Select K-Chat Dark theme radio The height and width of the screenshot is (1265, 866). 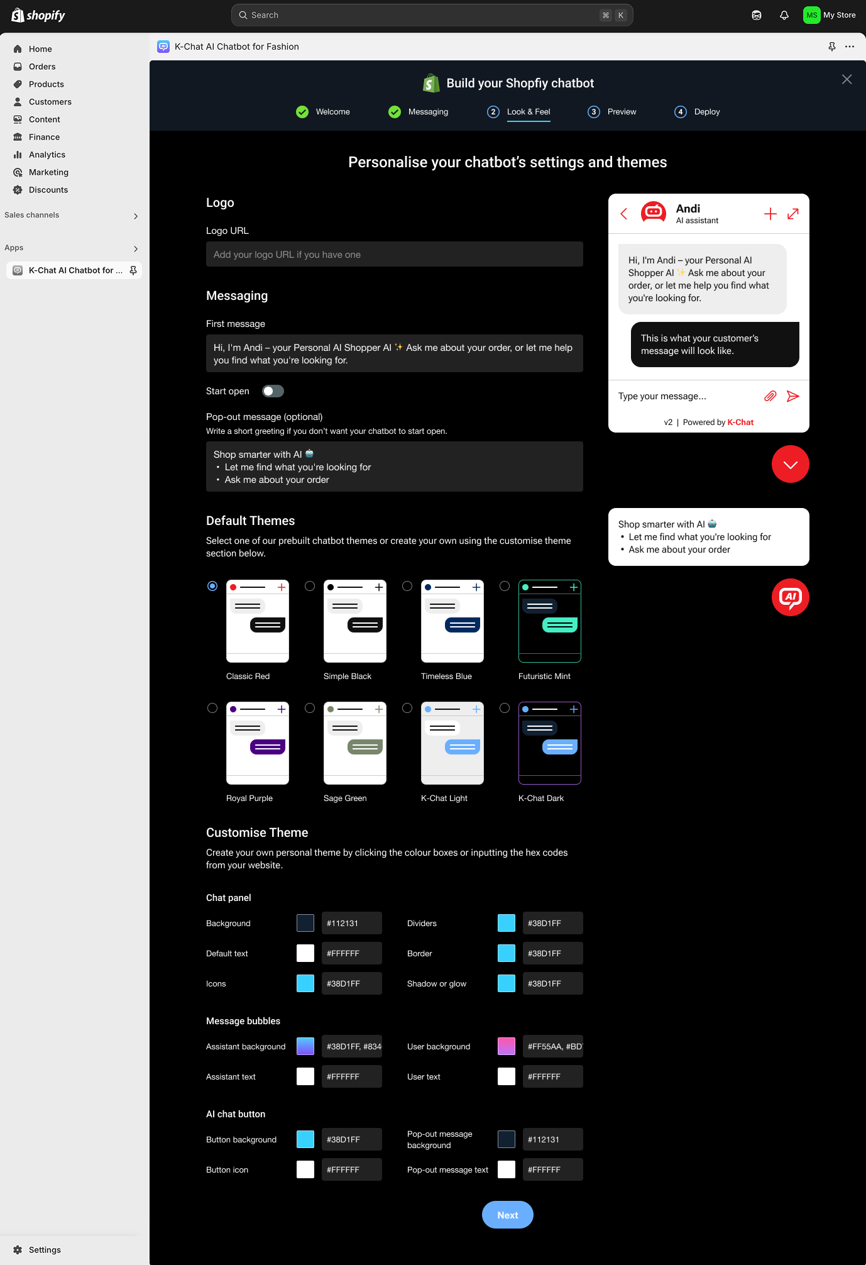point(505,708)
